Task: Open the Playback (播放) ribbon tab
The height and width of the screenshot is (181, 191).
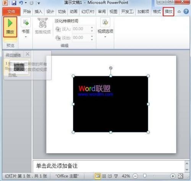Action: pos(168,11)
